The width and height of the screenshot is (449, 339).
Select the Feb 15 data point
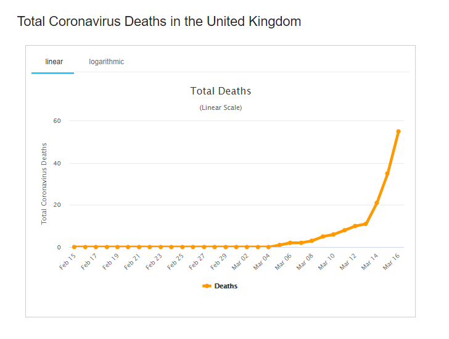pyautogui.click(x=74, y=247)
